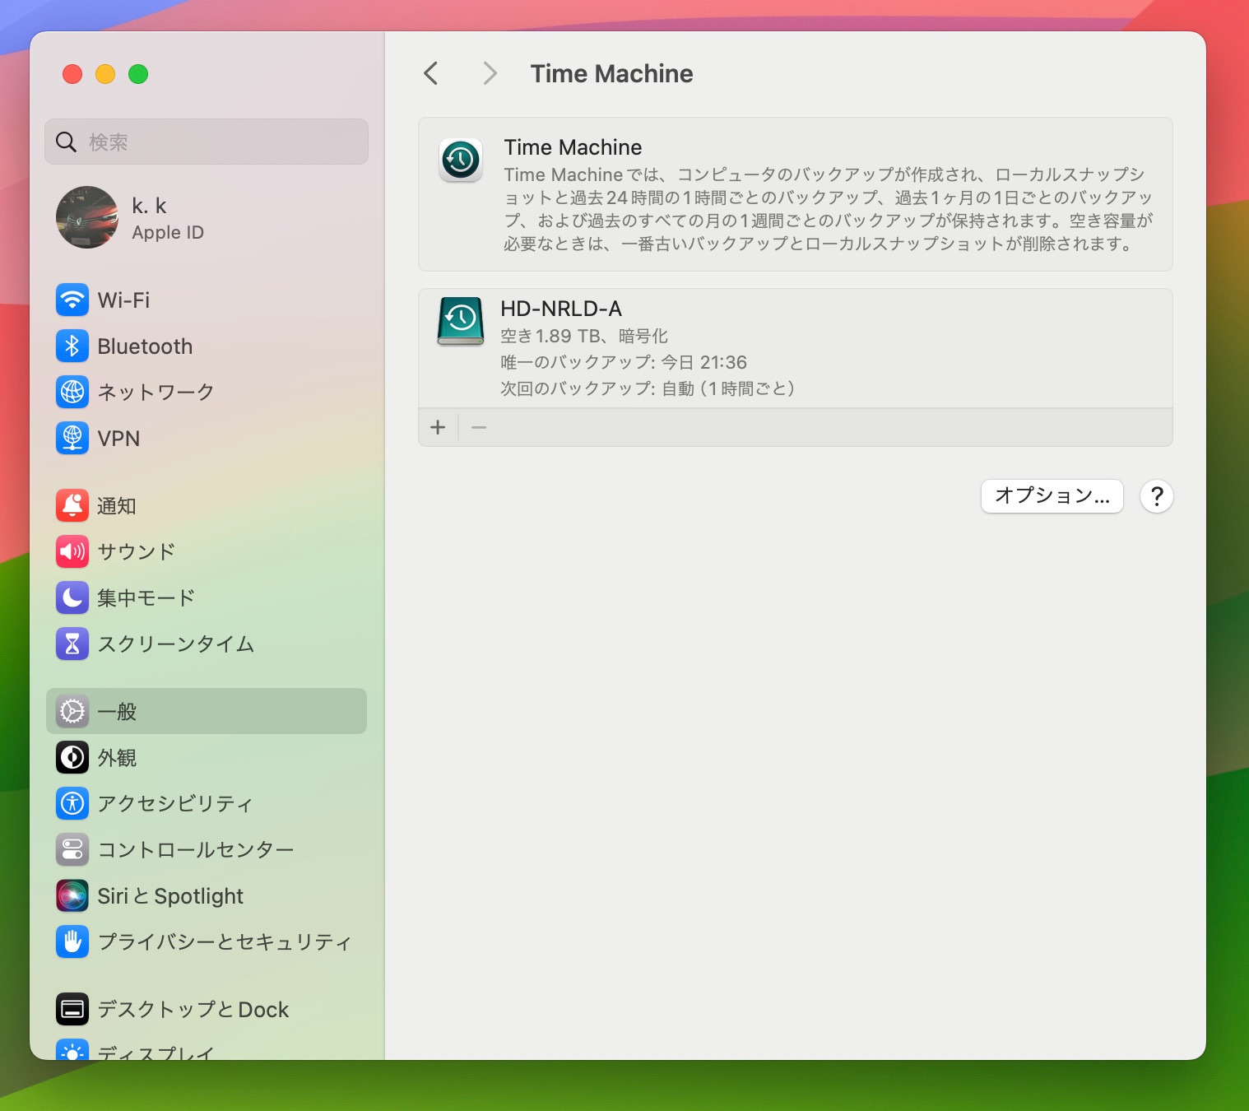Click the Wi-Fi icon in sidebar
The width and height of the screenshot is (1249, 1111).
(x=72, y=300)
